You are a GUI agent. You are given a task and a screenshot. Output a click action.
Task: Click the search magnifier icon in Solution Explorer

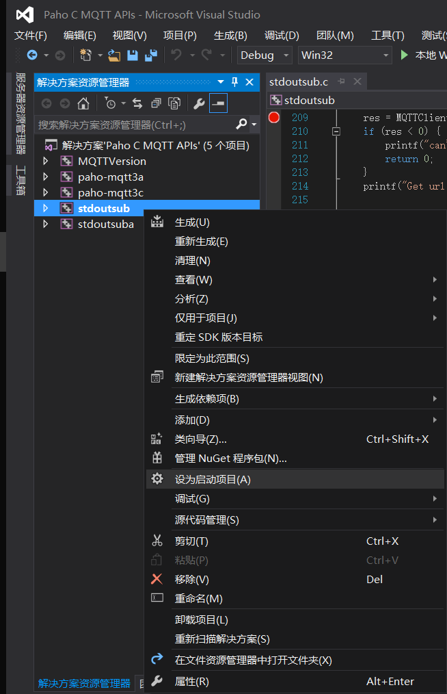click(241, 124)
